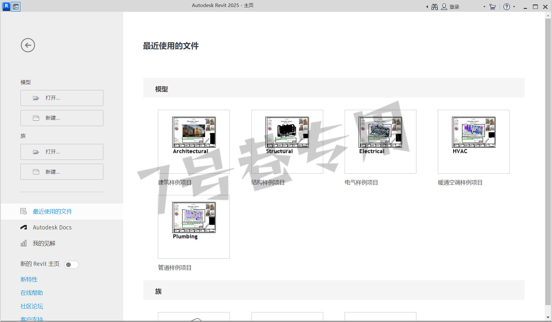Click the bar chart insights icon
The height and width of the screenshot is (322, 552).
pos(24,243)
